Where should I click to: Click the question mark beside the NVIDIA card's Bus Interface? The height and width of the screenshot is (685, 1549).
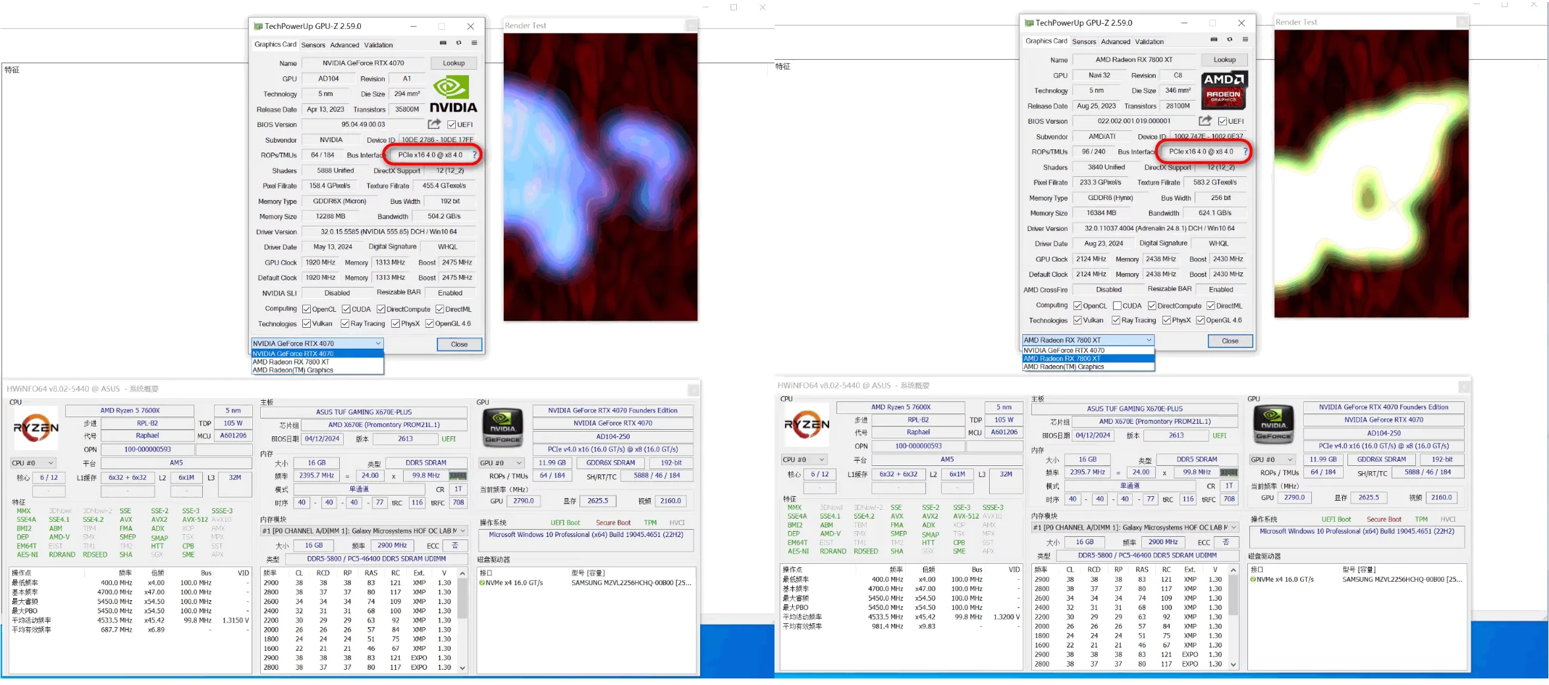click(474, 155)
